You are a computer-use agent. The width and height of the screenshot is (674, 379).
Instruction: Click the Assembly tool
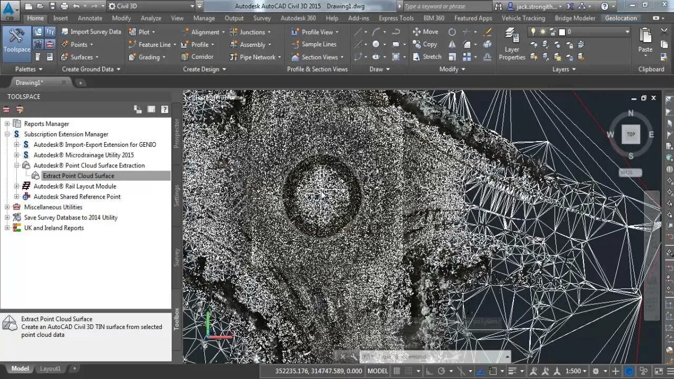(x=251, y=44)
